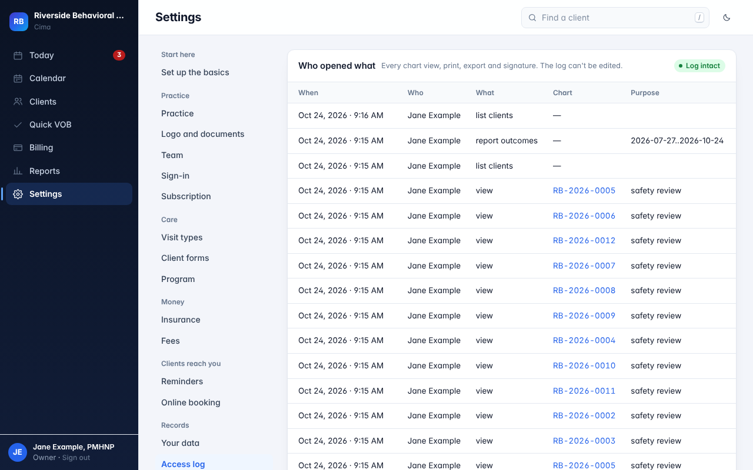The image size is (753, 470).
Task: Click the Quick VOB checkmark icon
Action: 18,125
